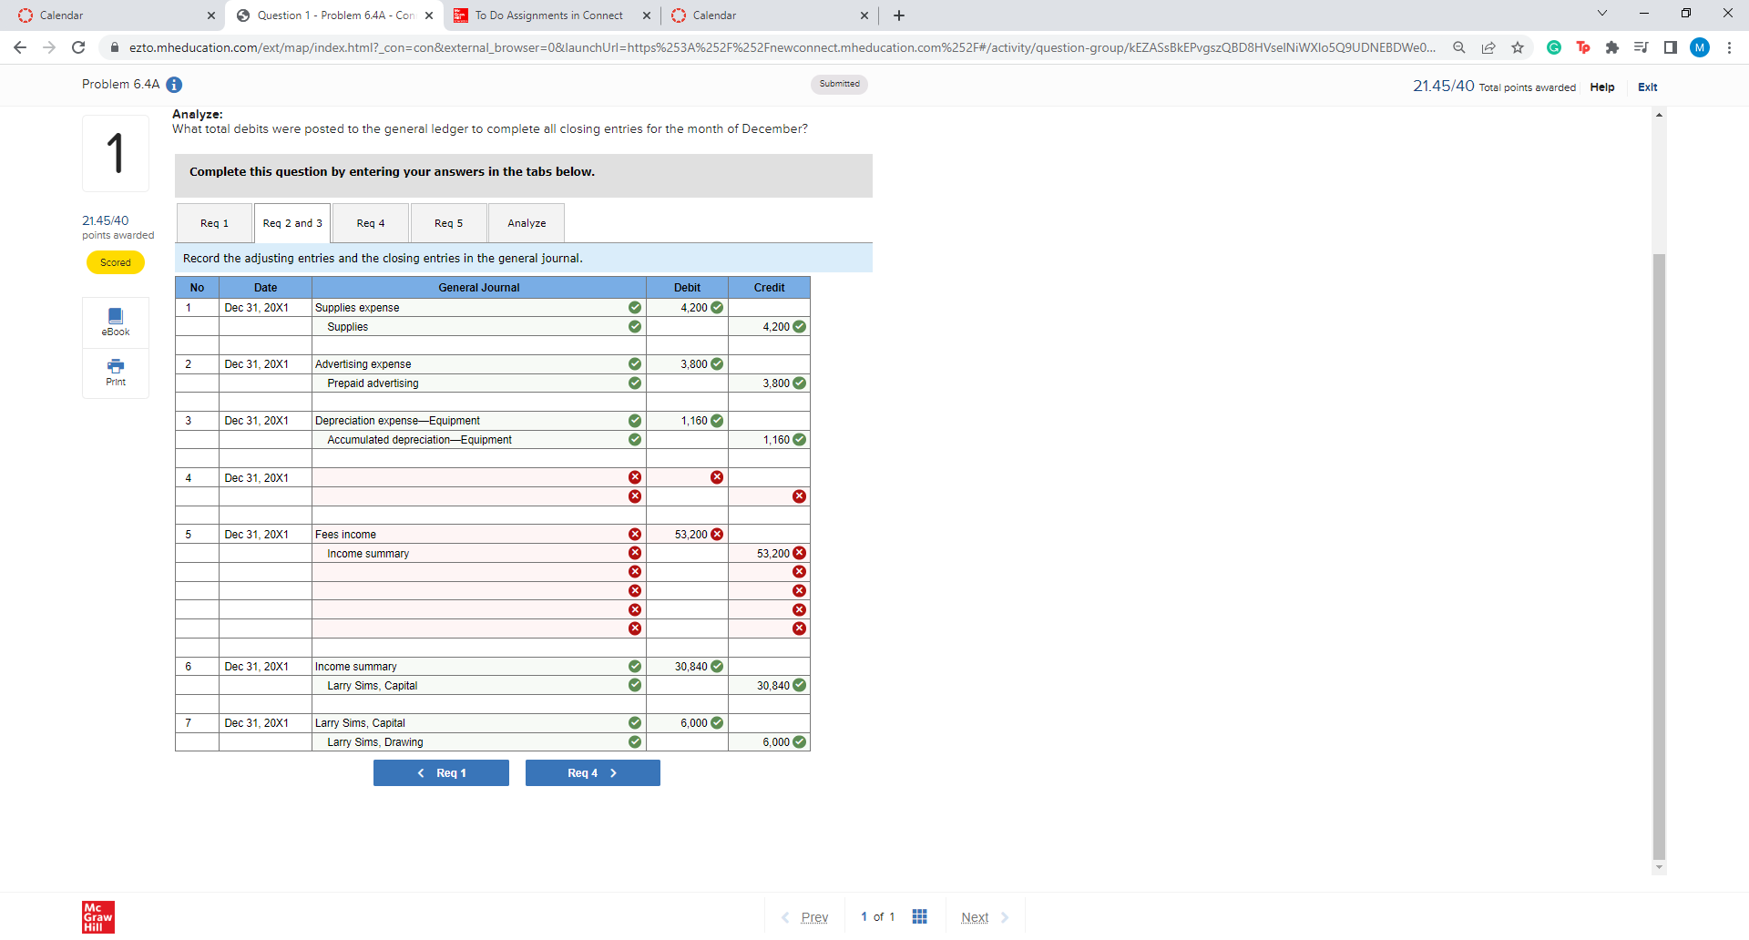
Task: Open the Chrome three-dot menu
Action: point(1729,47)
